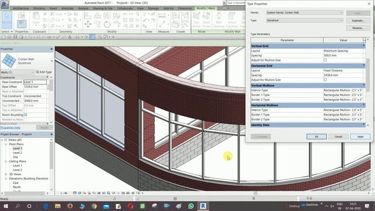Collapse the Vertical Grid section
375x211 pixels.
(364, 46)
